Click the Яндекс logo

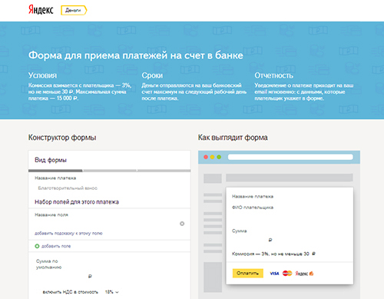click(x=41, y=10)
